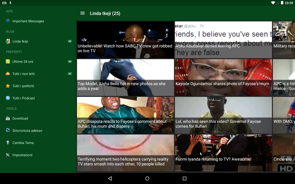Tap the battery status icon
Screen dimensions: 295x184
(282, 3)
